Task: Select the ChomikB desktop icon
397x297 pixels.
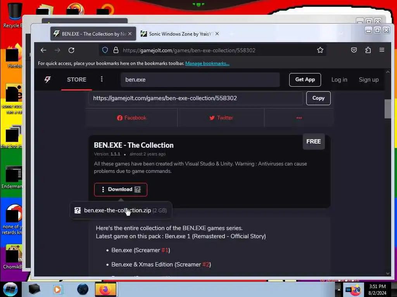Action: click(13, 257)
